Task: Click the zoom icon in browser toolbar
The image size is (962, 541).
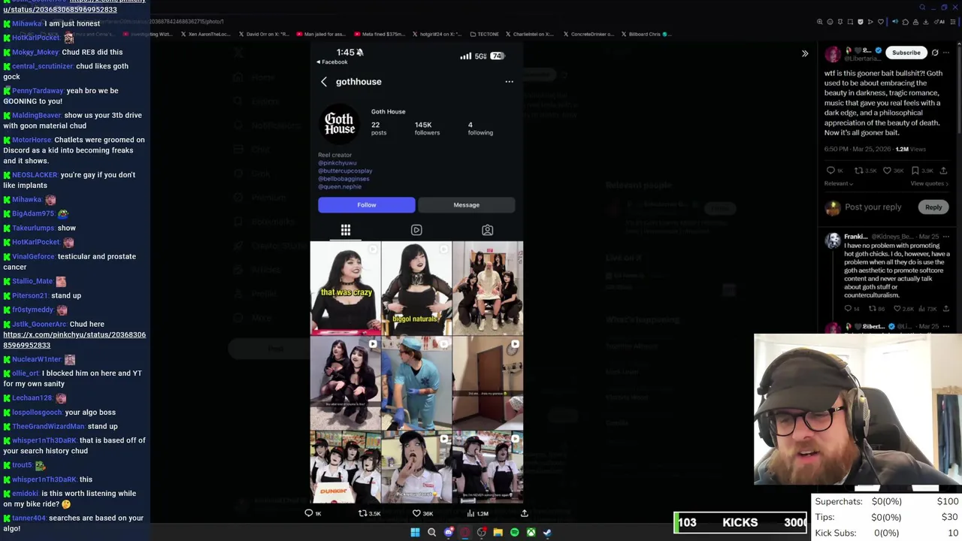Action: point(820,22)
